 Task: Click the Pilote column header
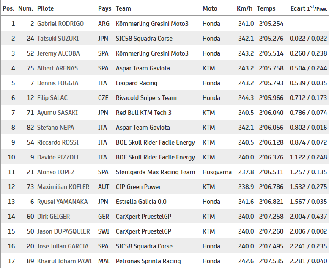click(45, 8)
